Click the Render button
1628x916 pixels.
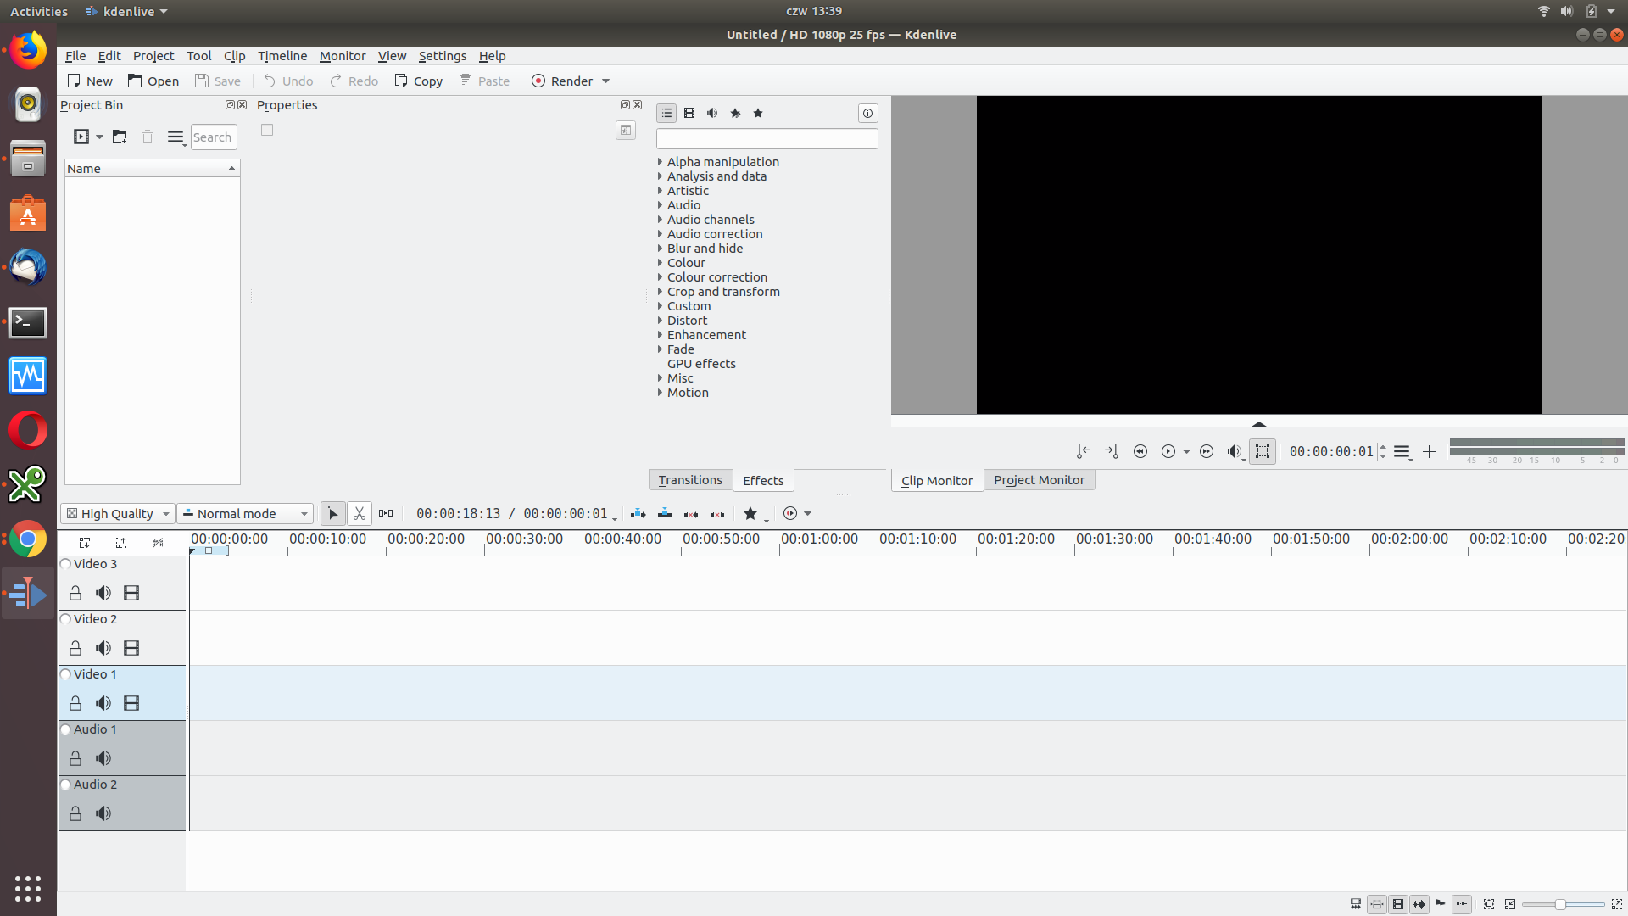tap(562, 81)
